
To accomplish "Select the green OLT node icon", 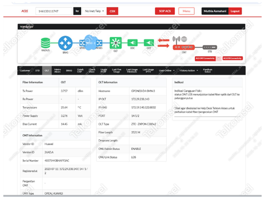I will tap(116, 43).
